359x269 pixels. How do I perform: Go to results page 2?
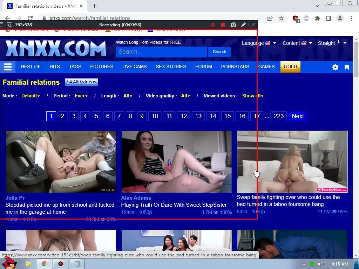point(62,116)
